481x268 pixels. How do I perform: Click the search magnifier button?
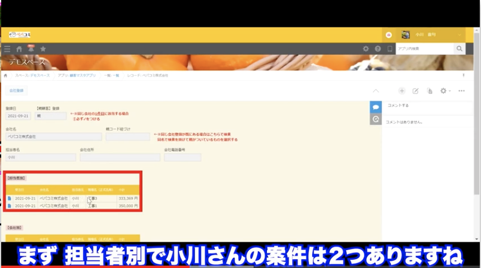[459, 48]
